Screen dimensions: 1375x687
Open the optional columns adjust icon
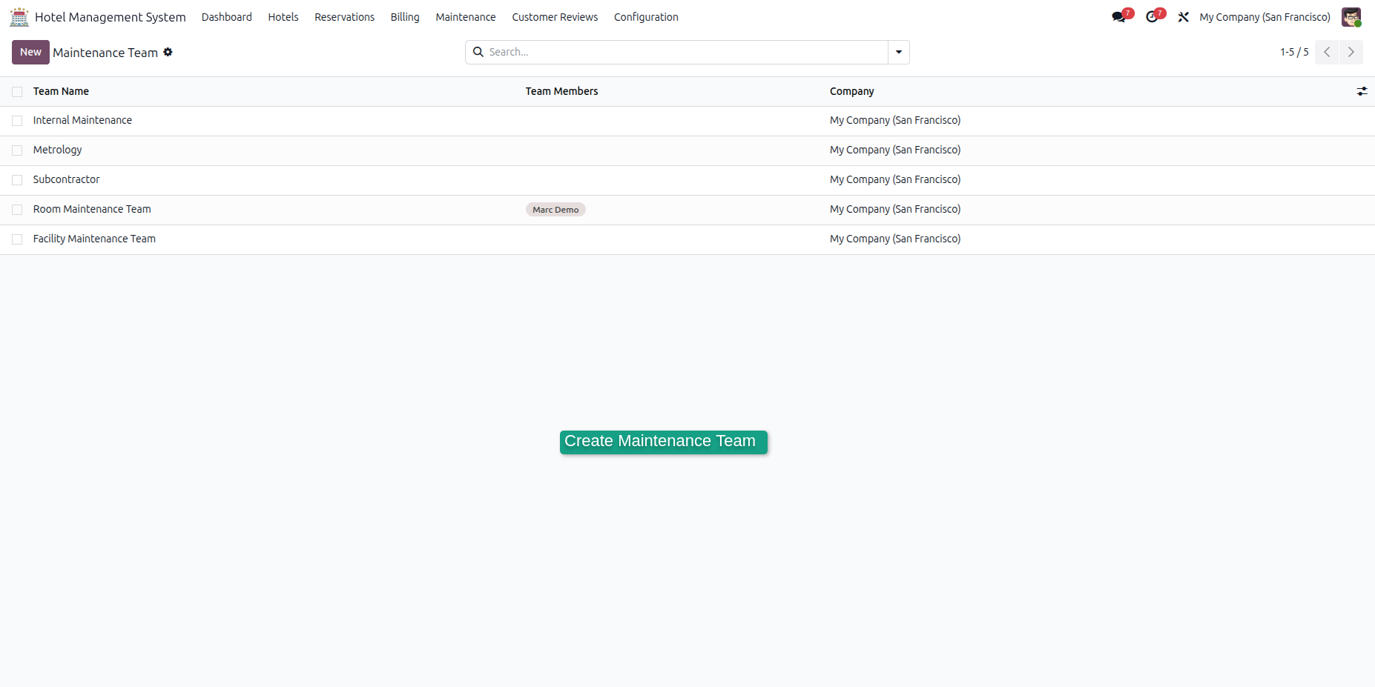(1362, 91)
